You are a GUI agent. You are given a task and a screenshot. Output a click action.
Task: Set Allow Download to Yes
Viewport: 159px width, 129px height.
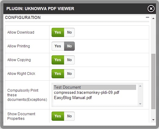58,32
